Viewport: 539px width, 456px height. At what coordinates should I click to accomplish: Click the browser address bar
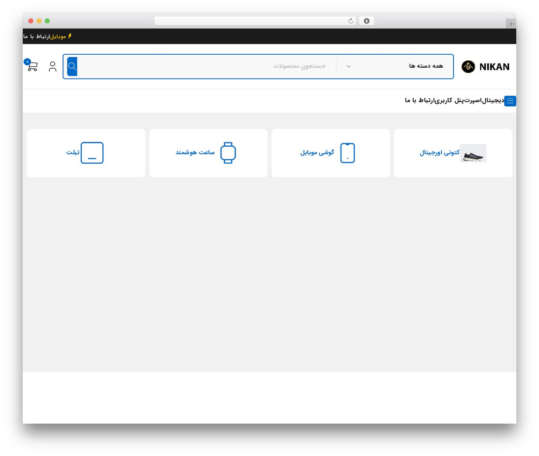[255, 21]
